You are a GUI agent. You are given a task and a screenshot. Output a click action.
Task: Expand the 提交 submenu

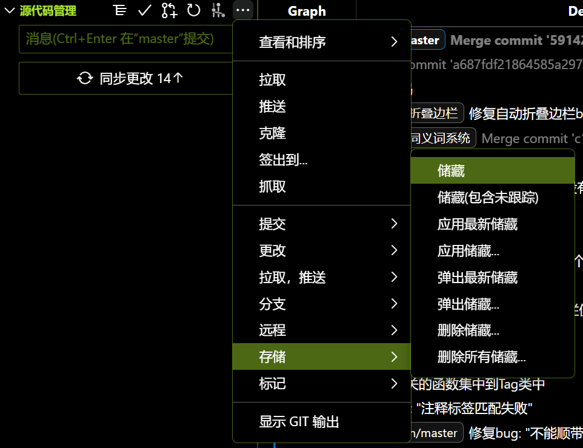click(321, 224)
